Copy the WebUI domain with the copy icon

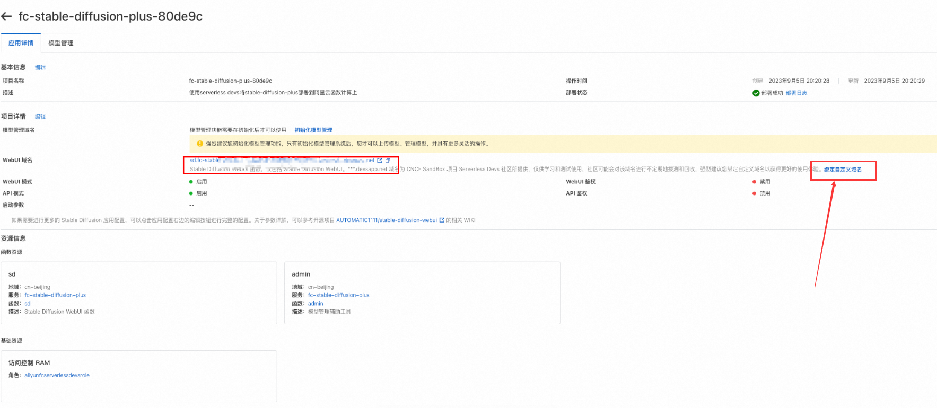388,161
